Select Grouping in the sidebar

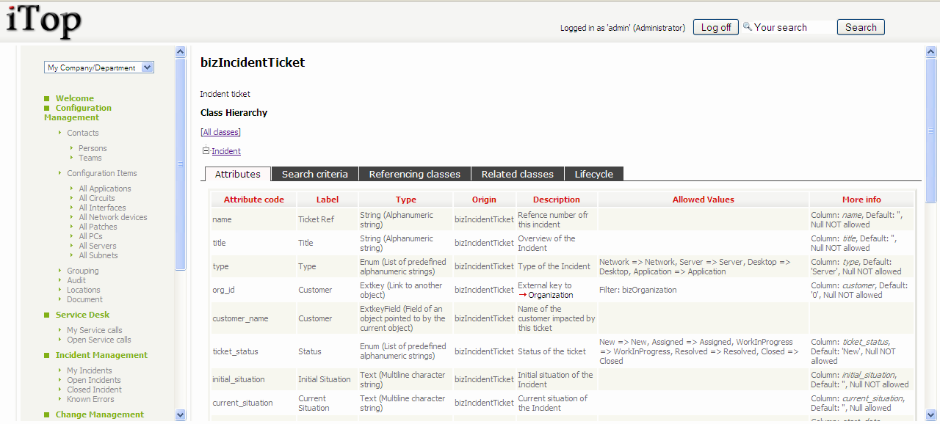(x=83, y=271)
